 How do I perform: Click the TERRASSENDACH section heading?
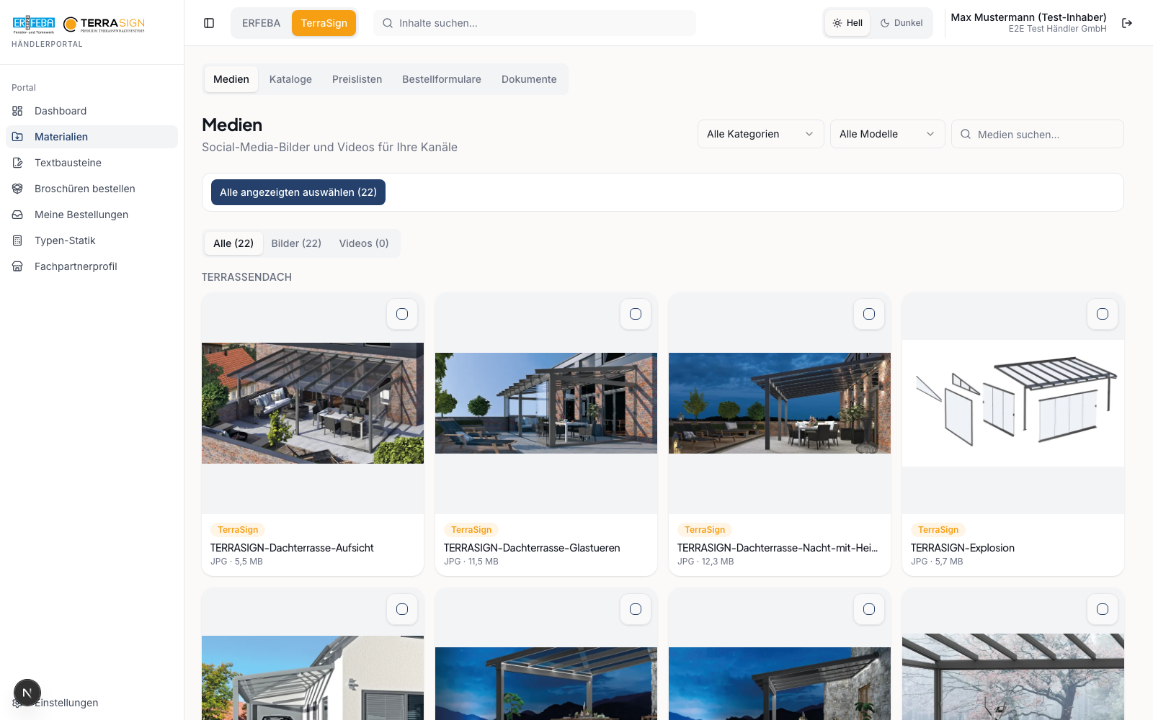[246, 277]
